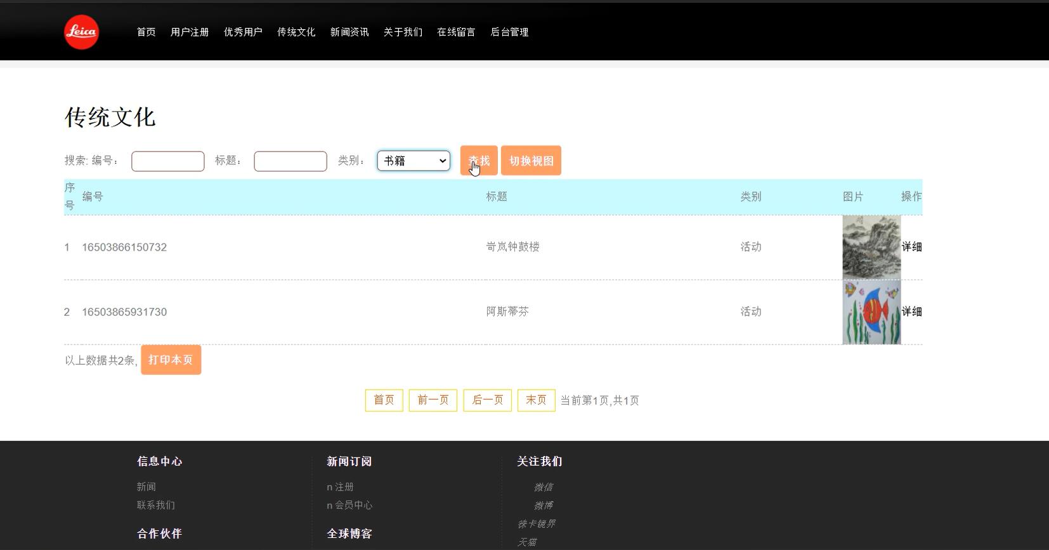Focus the 标题 search input field
This screenshot has width=1049, height=550.
click(290, 161)
